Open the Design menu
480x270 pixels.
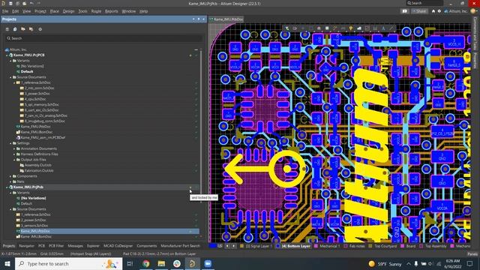(68, 11)
